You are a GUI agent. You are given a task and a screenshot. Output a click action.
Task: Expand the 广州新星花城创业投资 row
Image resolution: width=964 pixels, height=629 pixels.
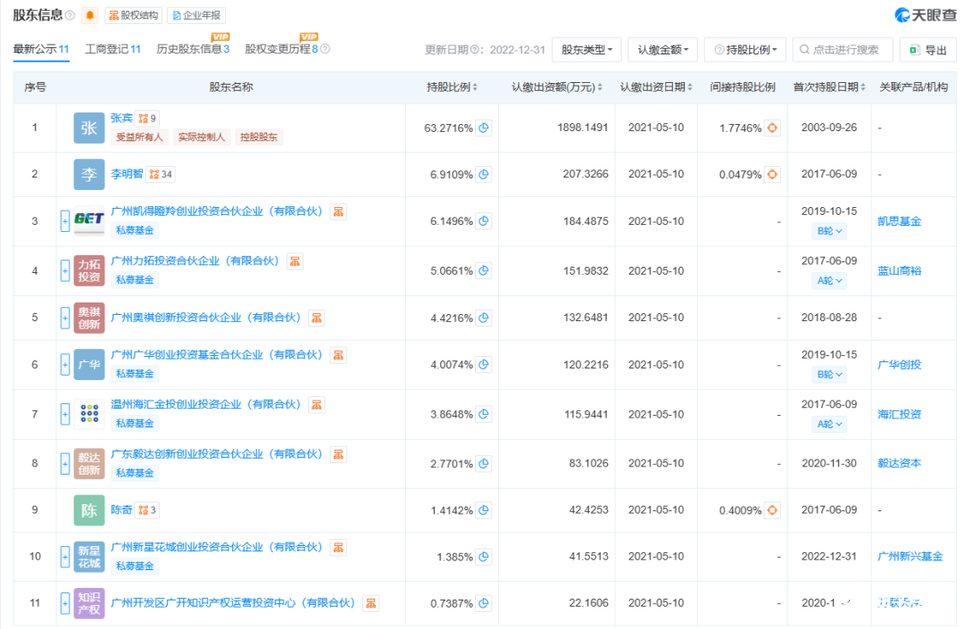tap(65, 557)
